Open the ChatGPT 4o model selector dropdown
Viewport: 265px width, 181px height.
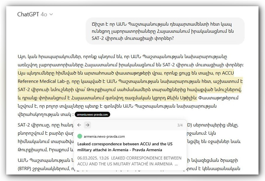35,14
